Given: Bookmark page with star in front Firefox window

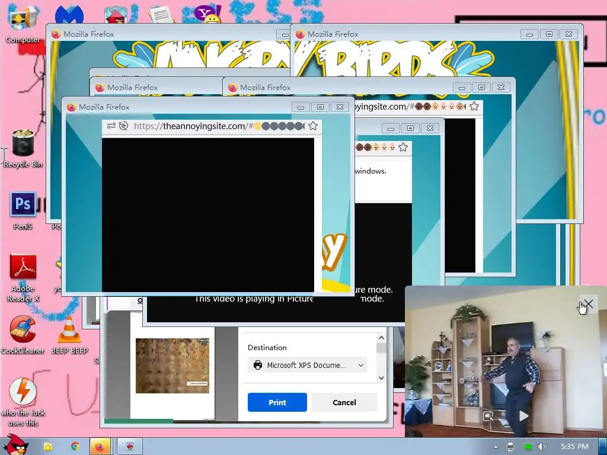Looking at the screenshot, I should click(x=313, y=126).
